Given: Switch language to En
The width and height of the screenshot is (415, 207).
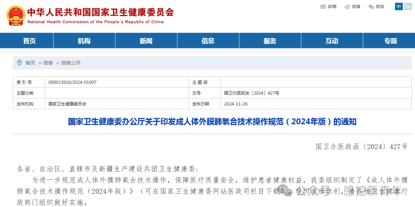Looking at the screenshot, I should pos(407,7).
